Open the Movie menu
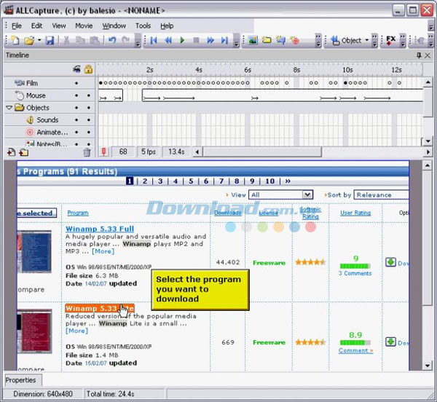The width and height of the screenshot is (437, 402). [x=84, y=25]
